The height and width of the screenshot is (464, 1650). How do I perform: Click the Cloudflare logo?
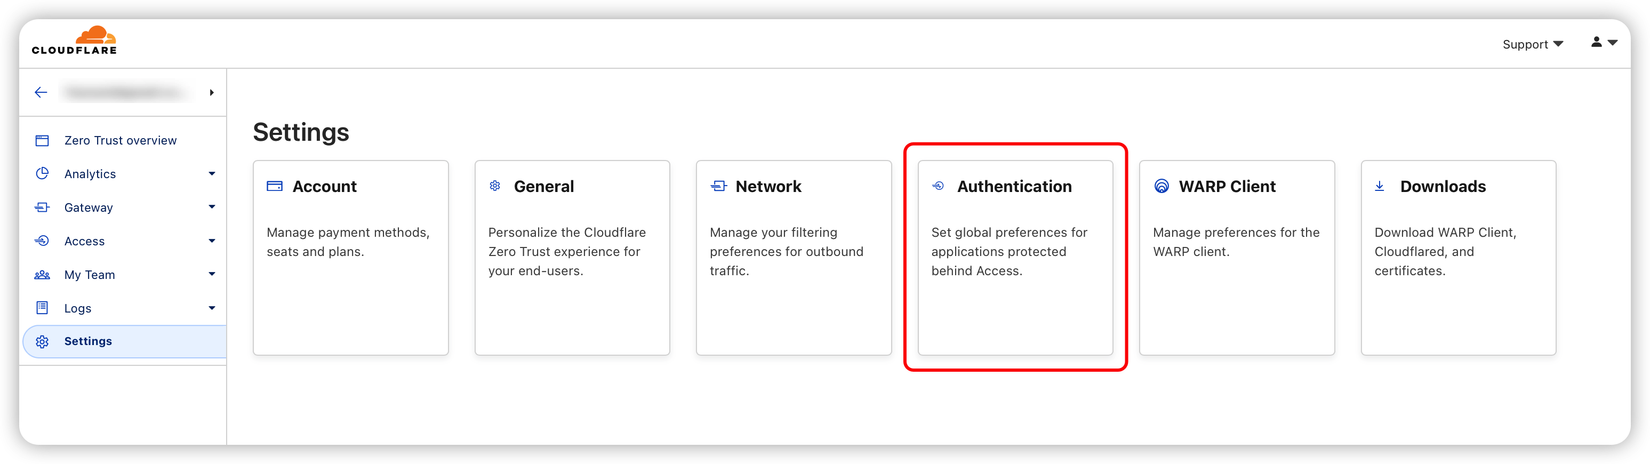pos(74,41)
